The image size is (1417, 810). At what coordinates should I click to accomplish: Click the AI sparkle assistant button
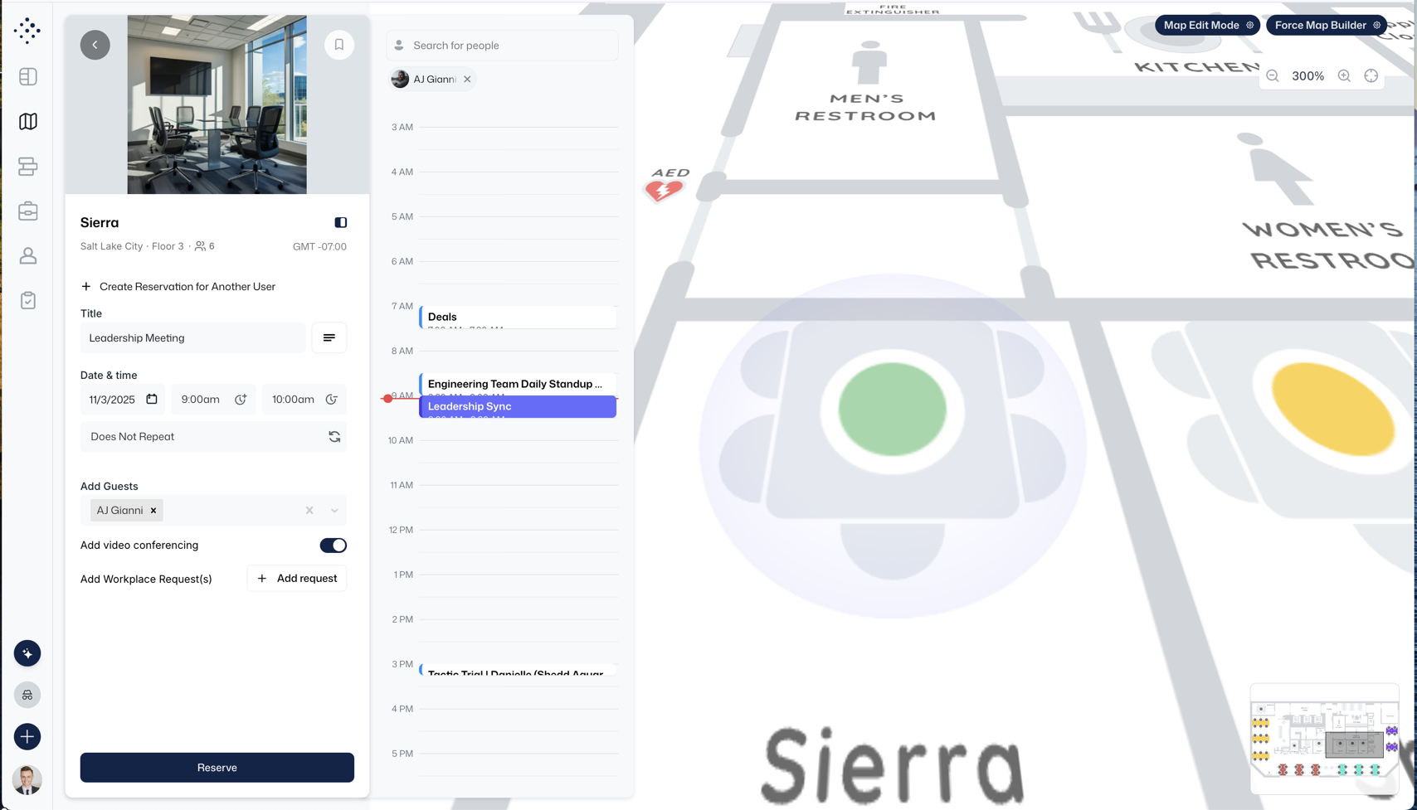point(27,653)
